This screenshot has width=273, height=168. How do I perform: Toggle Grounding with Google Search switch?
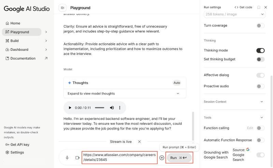point(260,155)
